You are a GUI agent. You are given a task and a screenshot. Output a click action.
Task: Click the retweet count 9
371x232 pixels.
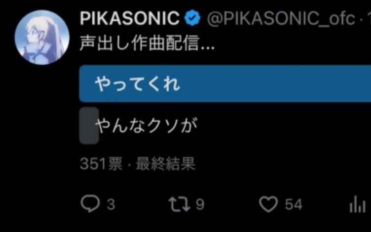(200, 204)
